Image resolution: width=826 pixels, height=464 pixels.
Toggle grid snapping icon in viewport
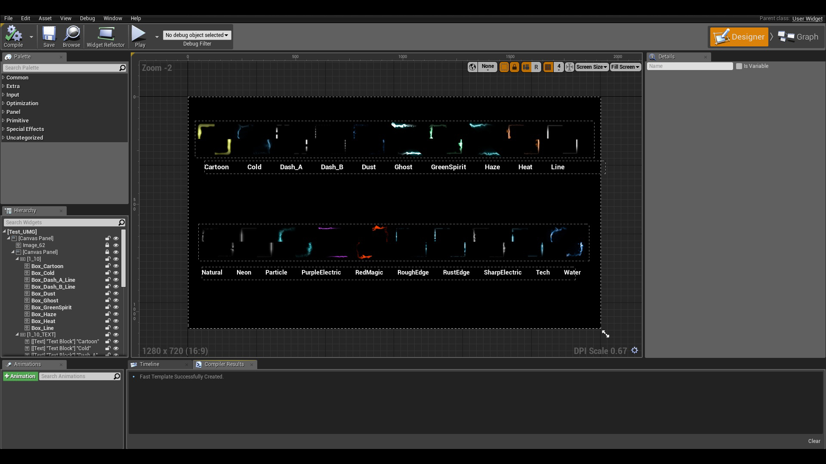548,67
